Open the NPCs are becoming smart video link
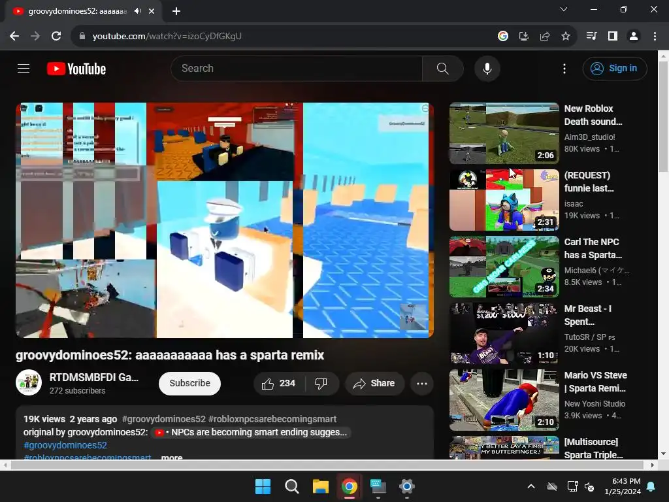Viewport: 669px width, 502px height. pos(251,432)
